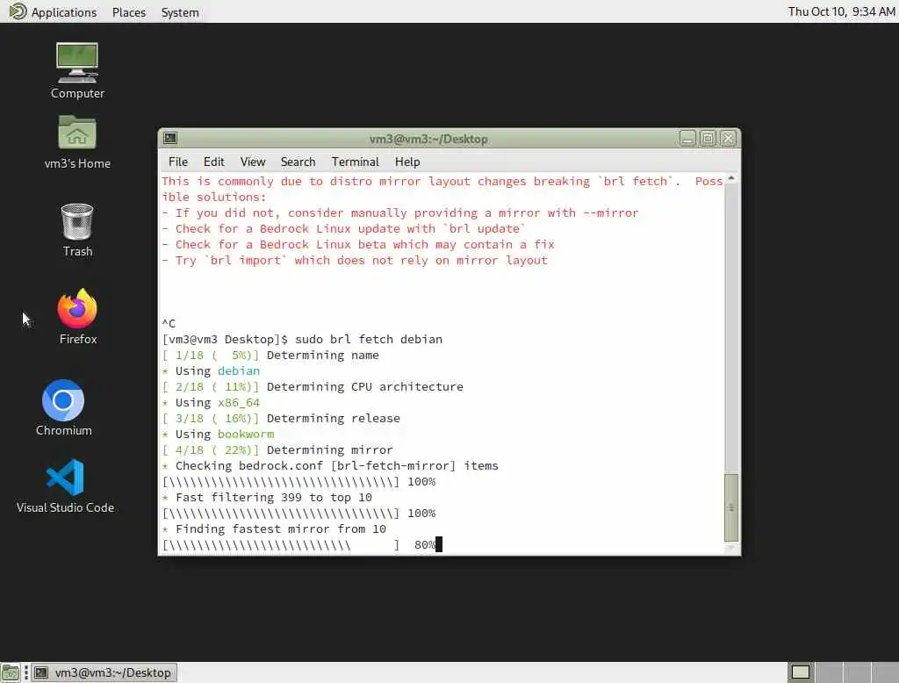Click the 'Using bookworm' output line
899x683 pixels.
[218, 434]
